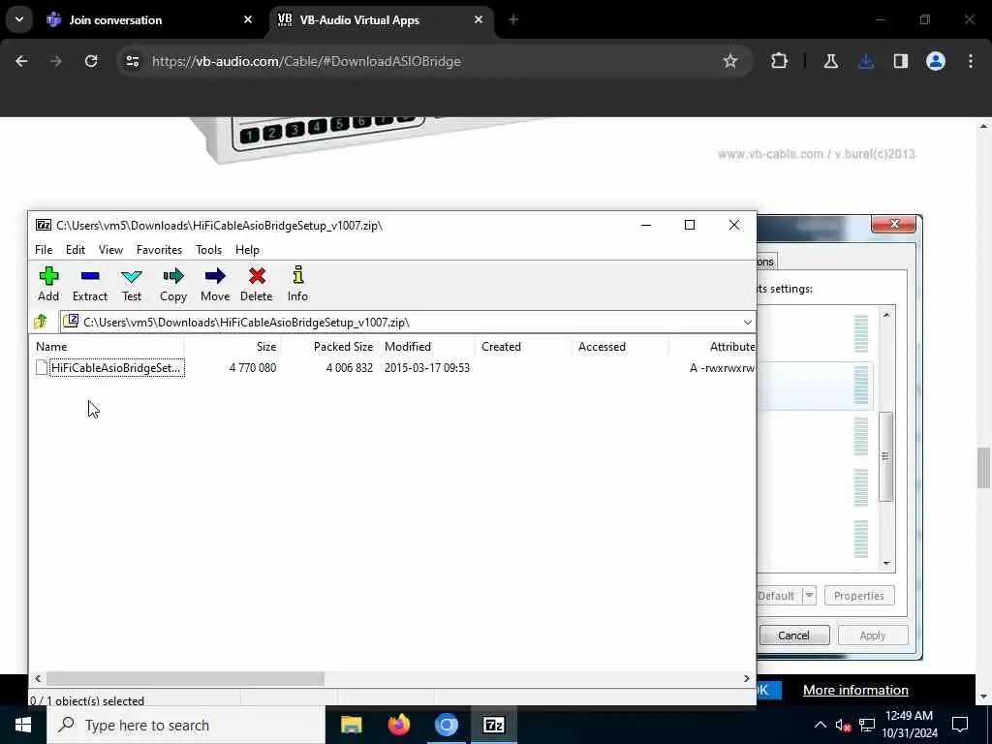Click the site information icon in address bar
The width and height of the screenshot is (992, 744).
coord(132,61)
